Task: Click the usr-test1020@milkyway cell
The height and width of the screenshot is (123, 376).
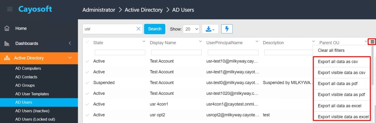Action: point(232,94)
